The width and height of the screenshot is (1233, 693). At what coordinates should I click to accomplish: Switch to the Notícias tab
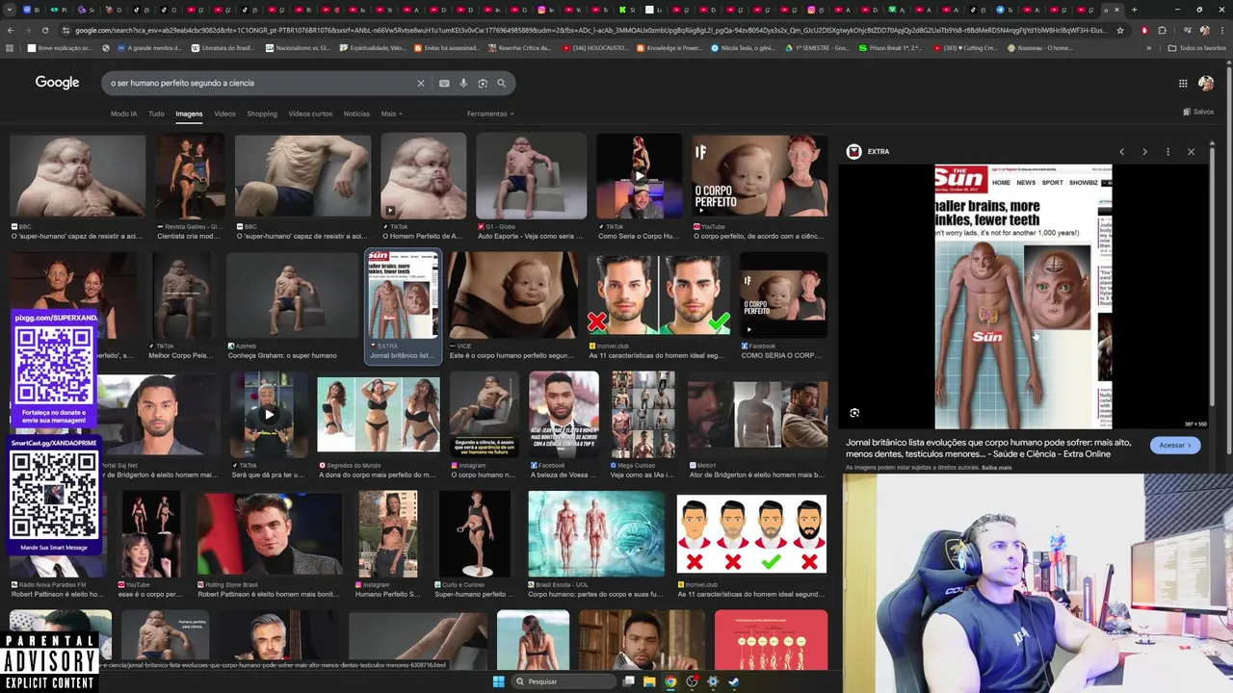click(356, 114)
